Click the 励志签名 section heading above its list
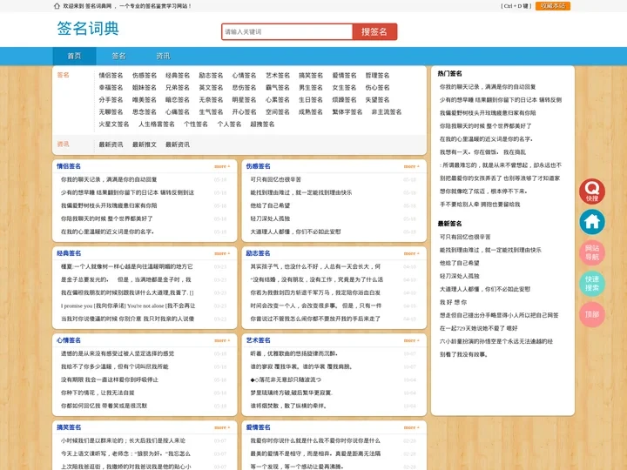This screenshot has width=627, height=470. coord(259,253)
